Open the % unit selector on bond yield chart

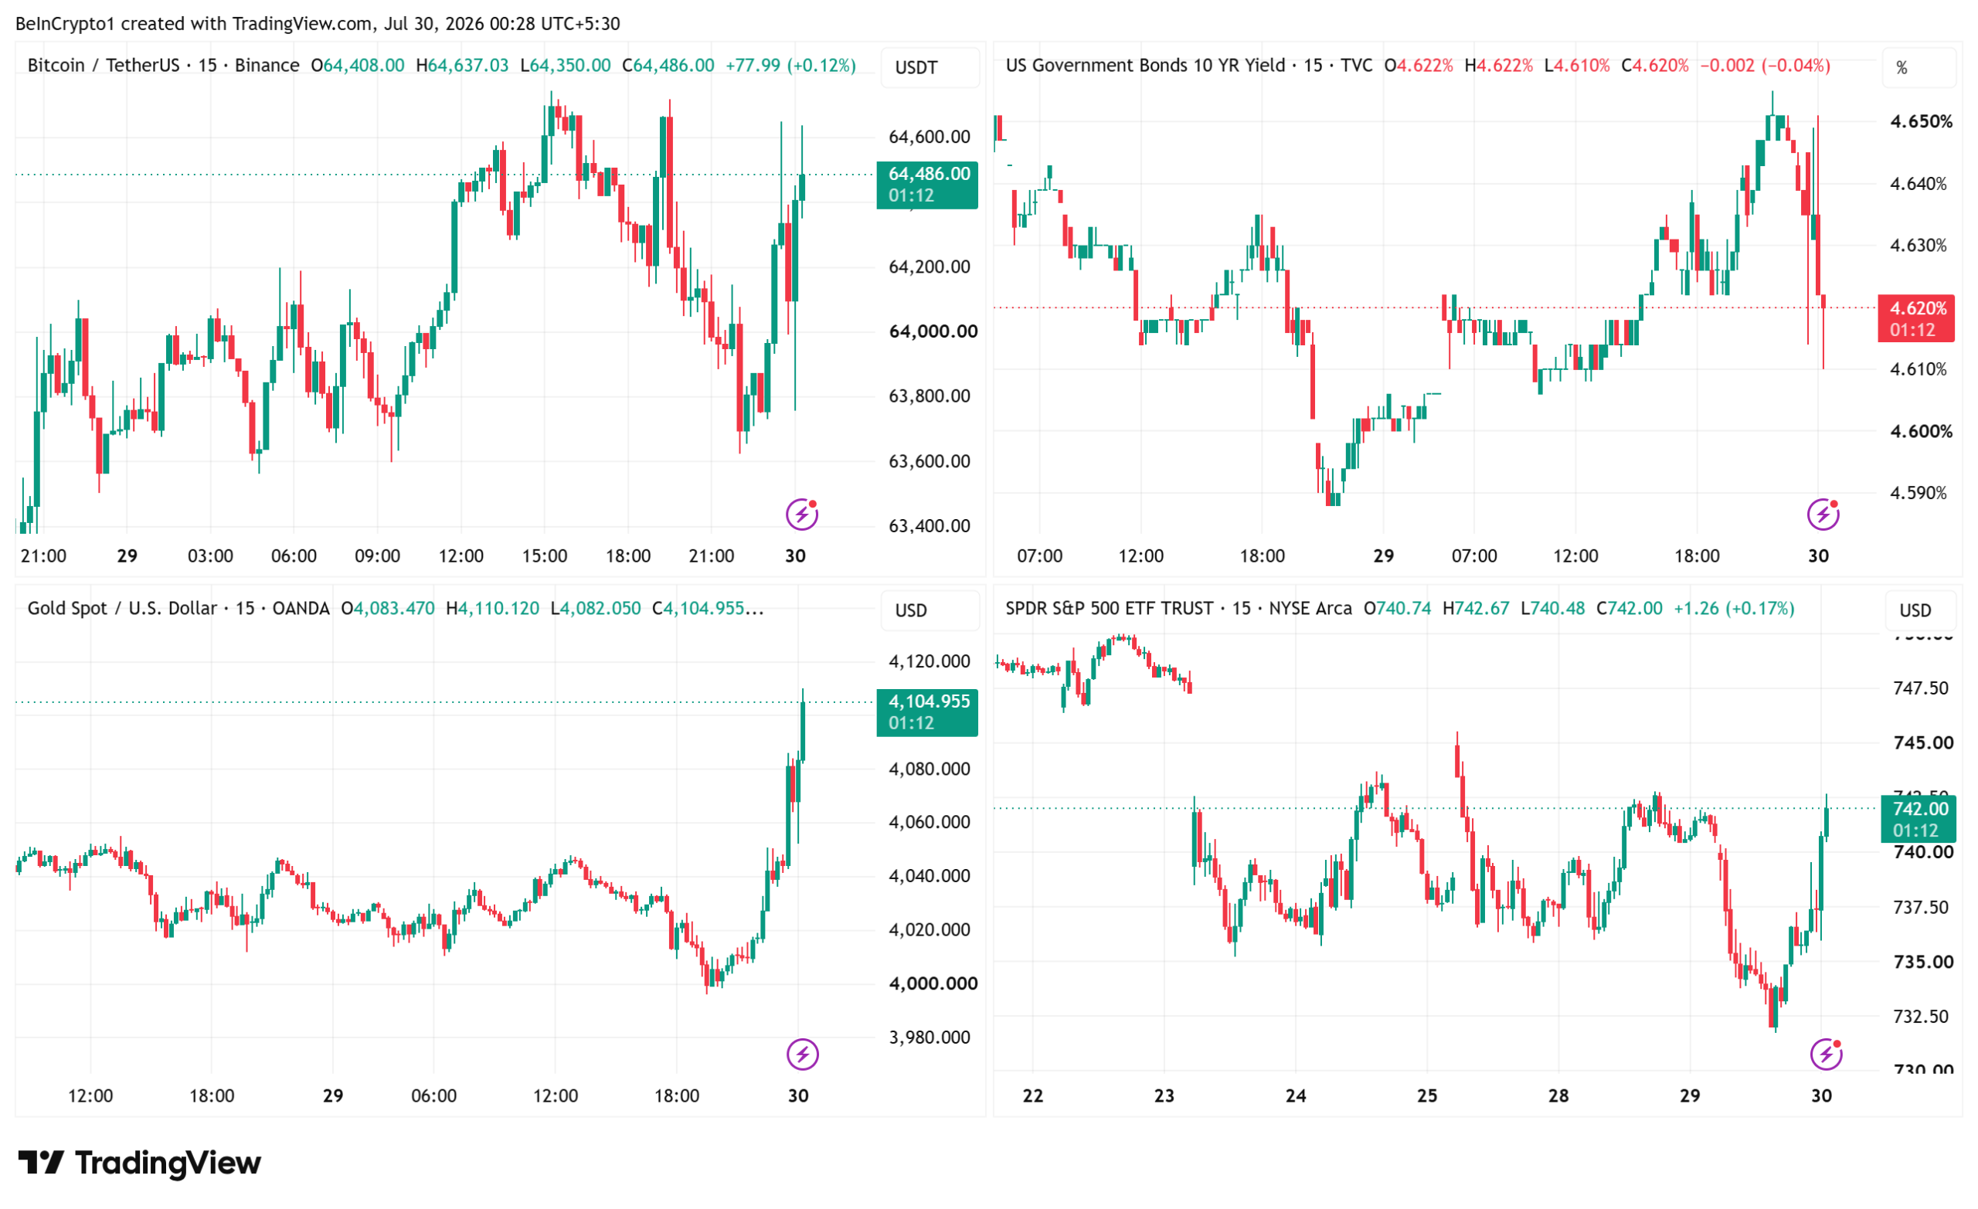tap(1919, 67)
